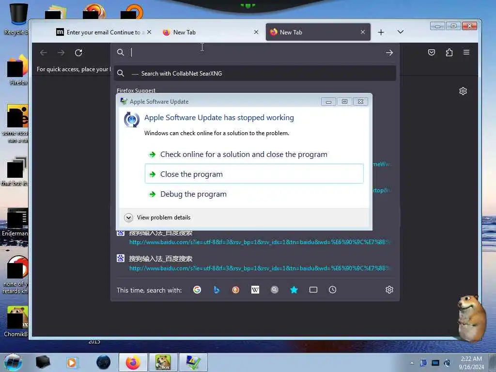Open the last baidu.com suggestion link
The height and width of the screenshot is (372, 496).
click(259, 268)
